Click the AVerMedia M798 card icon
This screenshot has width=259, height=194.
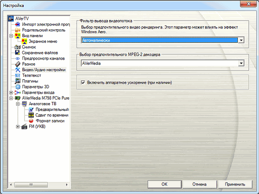click(18, 98)
